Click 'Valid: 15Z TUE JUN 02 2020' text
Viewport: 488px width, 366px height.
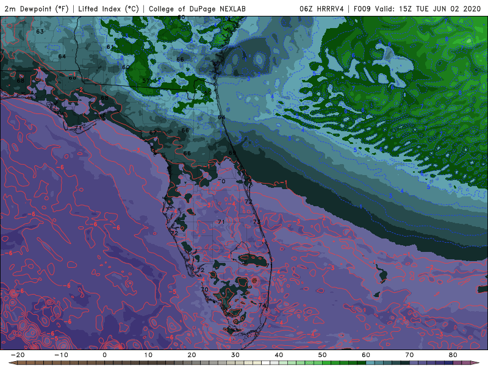coord(428,9)
